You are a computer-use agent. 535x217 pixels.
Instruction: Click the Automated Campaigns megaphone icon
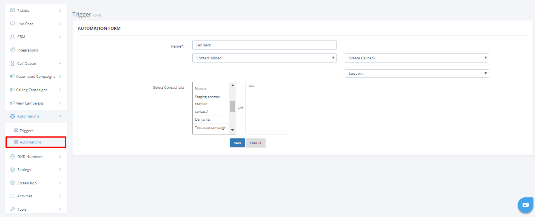pos(12,76)
